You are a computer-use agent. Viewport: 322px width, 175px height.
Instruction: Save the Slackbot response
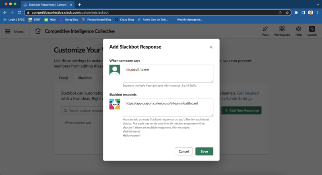204,151
